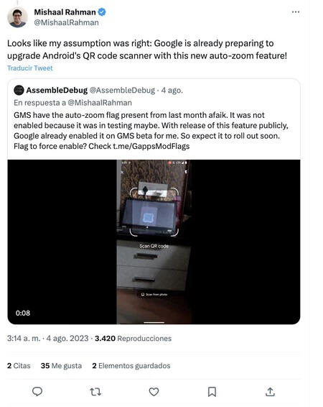Image resolution: width=323 pixels, height=407 pixels.
Task: Open the @AssembleDebug handle in quoted tweet
Action: pyautogui.click(x=122, y=90)
